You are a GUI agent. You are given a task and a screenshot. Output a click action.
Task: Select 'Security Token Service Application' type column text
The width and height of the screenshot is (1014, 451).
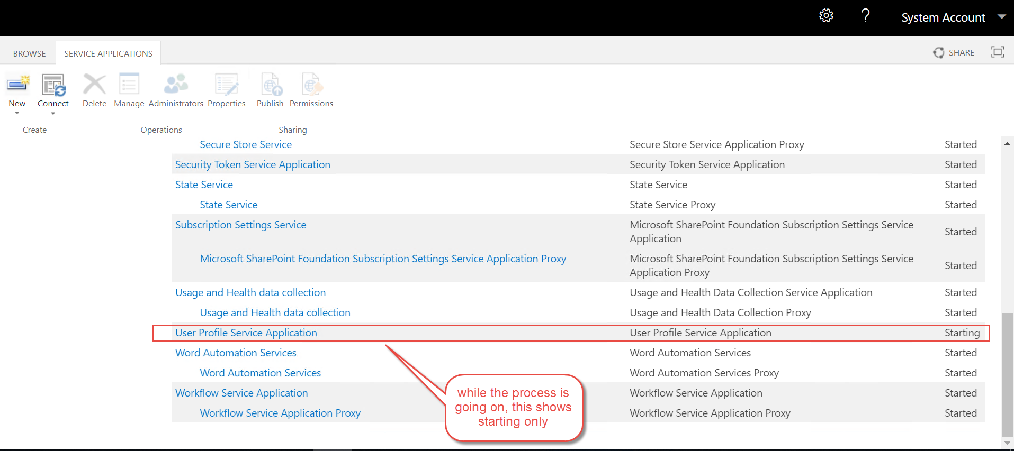point(707,164)
